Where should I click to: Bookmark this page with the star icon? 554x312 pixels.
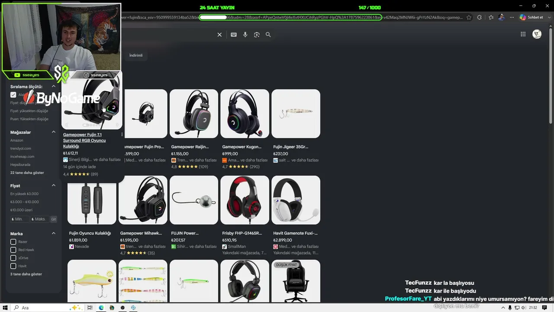click(x=469, y=17)
